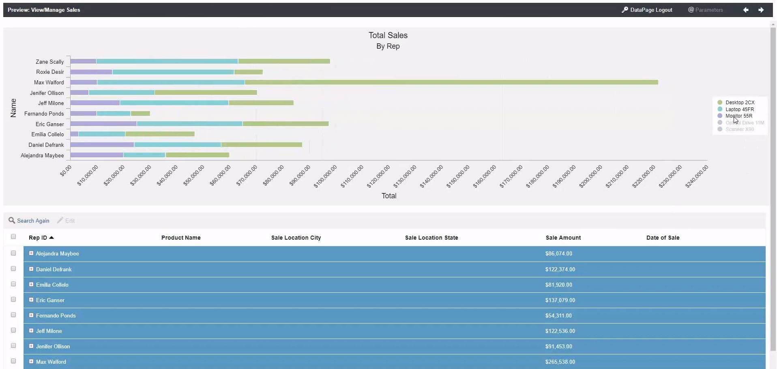
Task: Click the back arrow icon in header
Action: (x=746, y=10)
